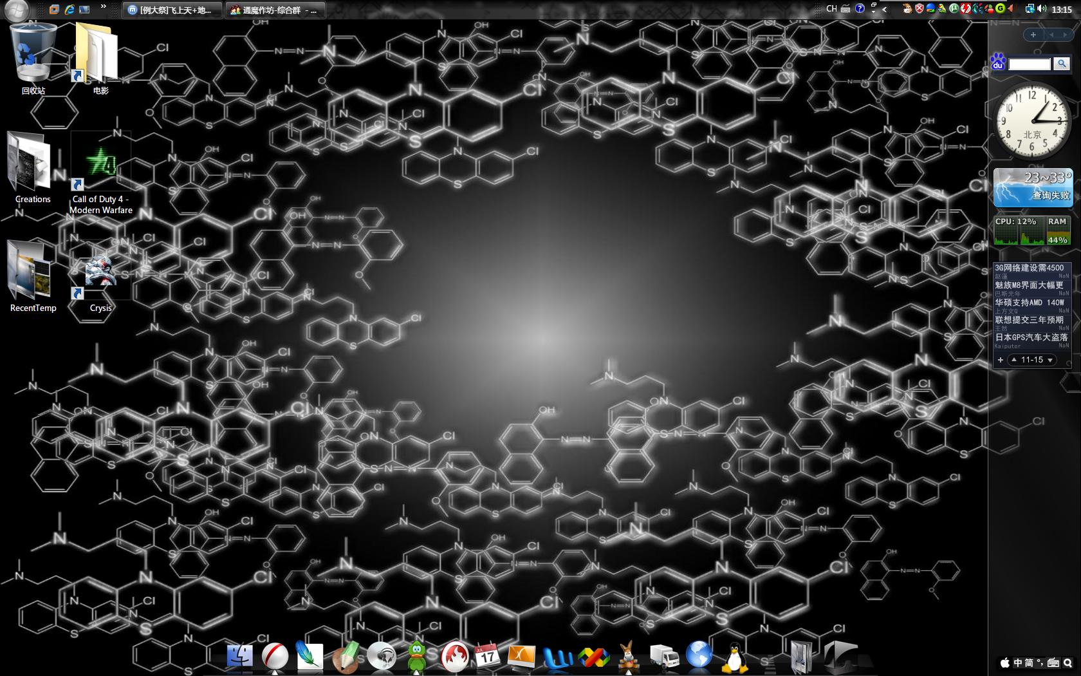Click the soft keyboard icon in input bar
The width and height of the screenshot is (1081, 676).
tap(1053, 662)
